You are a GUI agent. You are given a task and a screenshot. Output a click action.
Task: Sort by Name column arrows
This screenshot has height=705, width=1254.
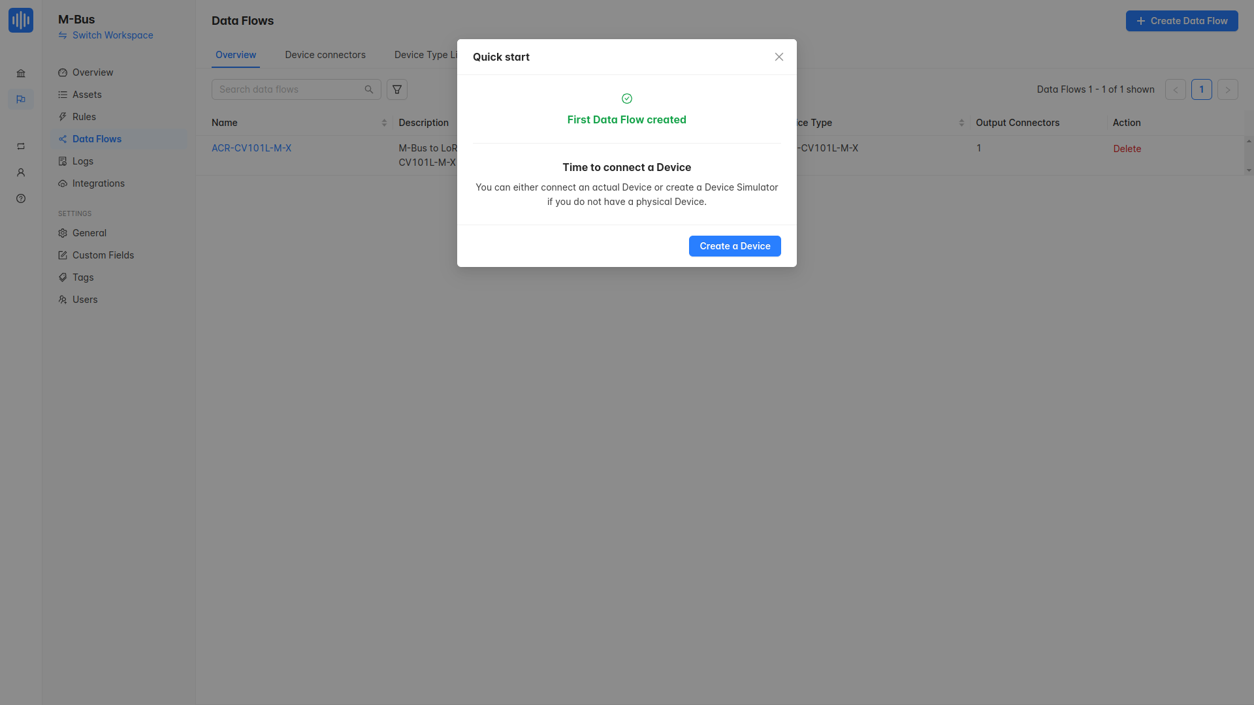coord(384,123)
